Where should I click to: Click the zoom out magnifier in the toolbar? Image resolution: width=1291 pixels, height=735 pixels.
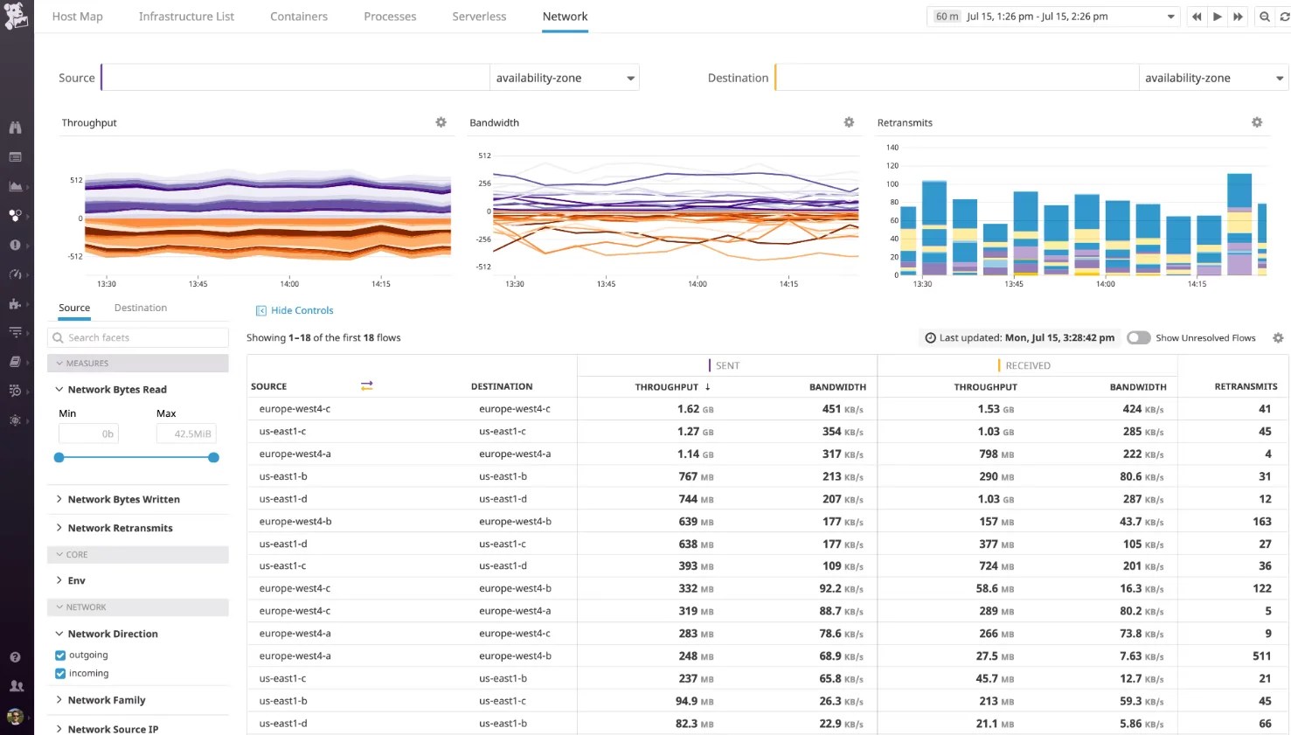pyautogui.click(x=1264, y=16)
